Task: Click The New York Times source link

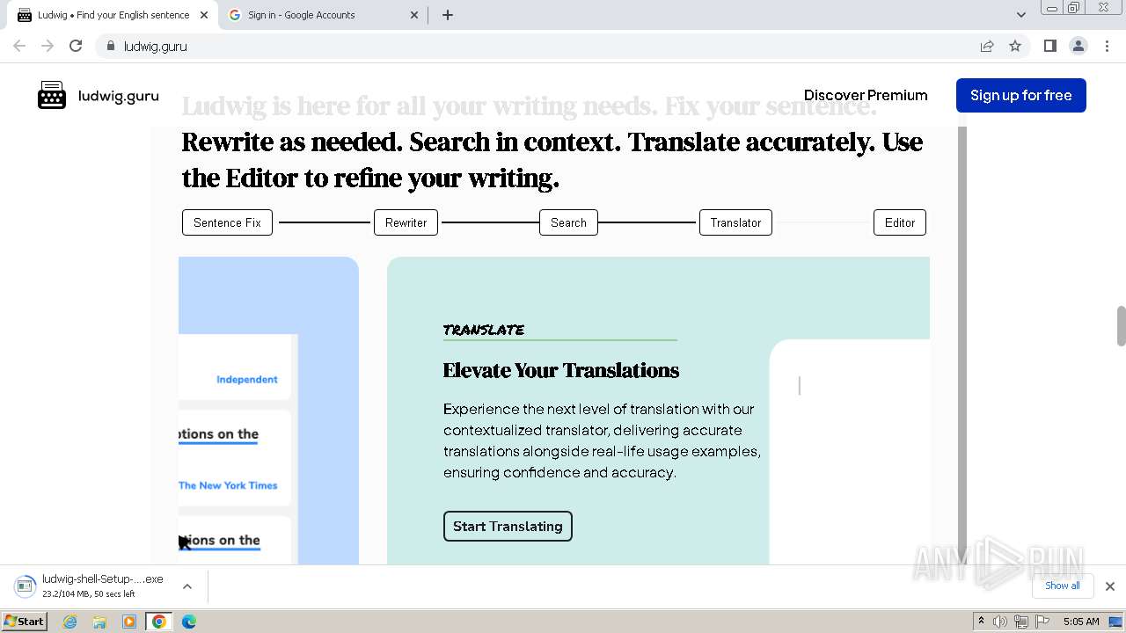Action: pos(228,485)
